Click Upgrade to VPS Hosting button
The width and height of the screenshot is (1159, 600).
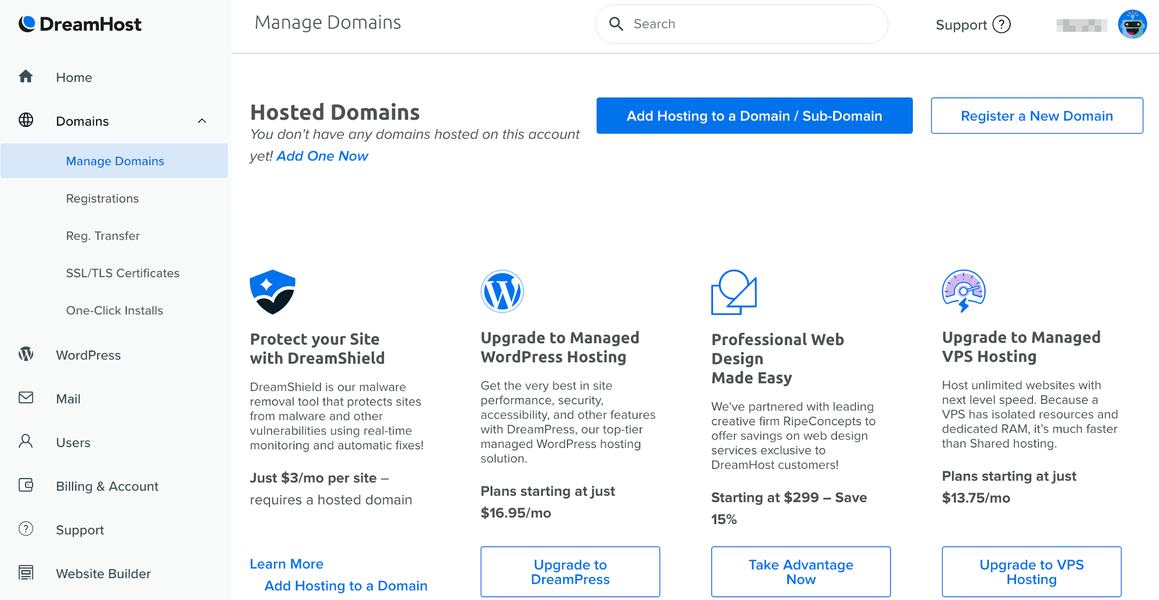(x=1032, y=572)
